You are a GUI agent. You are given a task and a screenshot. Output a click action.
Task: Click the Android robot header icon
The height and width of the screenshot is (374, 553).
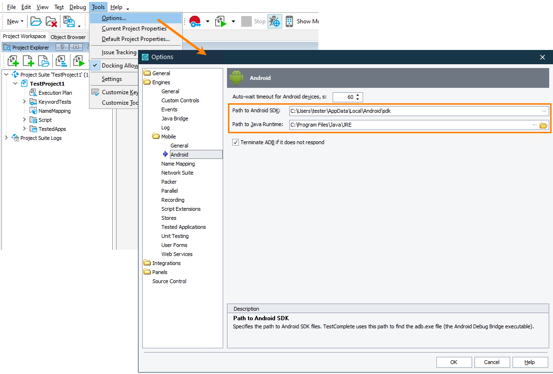pyautogui.click(x=237, y=78)
